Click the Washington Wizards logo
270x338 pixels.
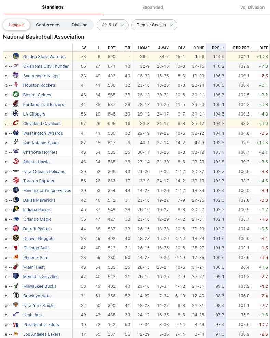16,133
